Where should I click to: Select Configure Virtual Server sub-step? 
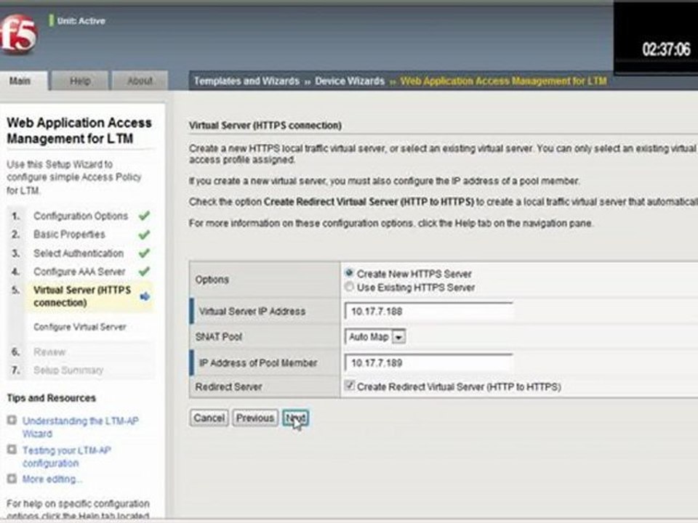[80, 327]
